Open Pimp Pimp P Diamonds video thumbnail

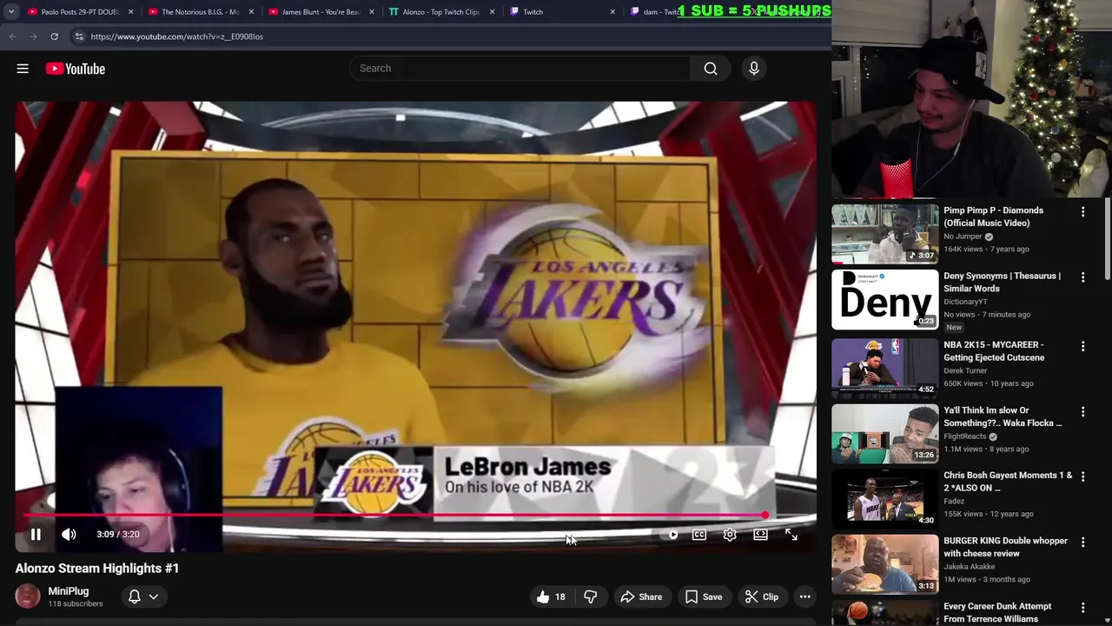pos(885,234)
